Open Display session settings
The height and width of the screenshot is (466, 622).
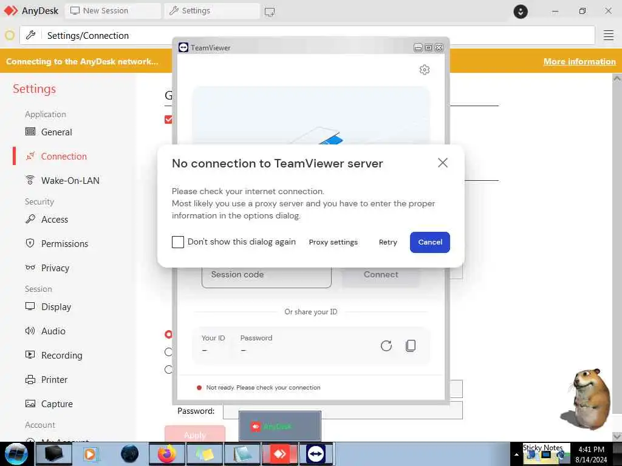(56, 306)
